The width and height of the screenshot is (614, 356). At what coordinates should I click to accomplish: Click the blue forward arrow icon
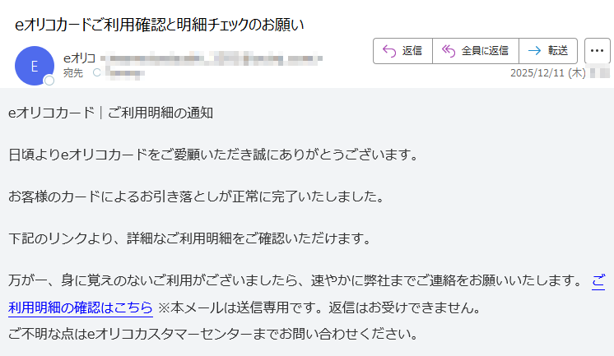534,51
